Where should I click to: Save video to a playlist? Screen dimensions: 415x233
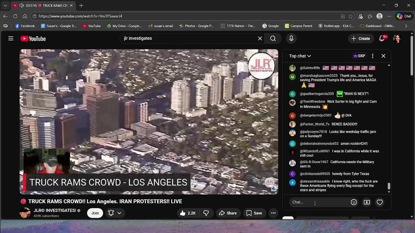coord(254,213)
